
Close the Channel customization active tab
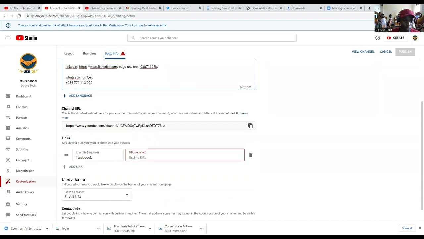[79, 8]
